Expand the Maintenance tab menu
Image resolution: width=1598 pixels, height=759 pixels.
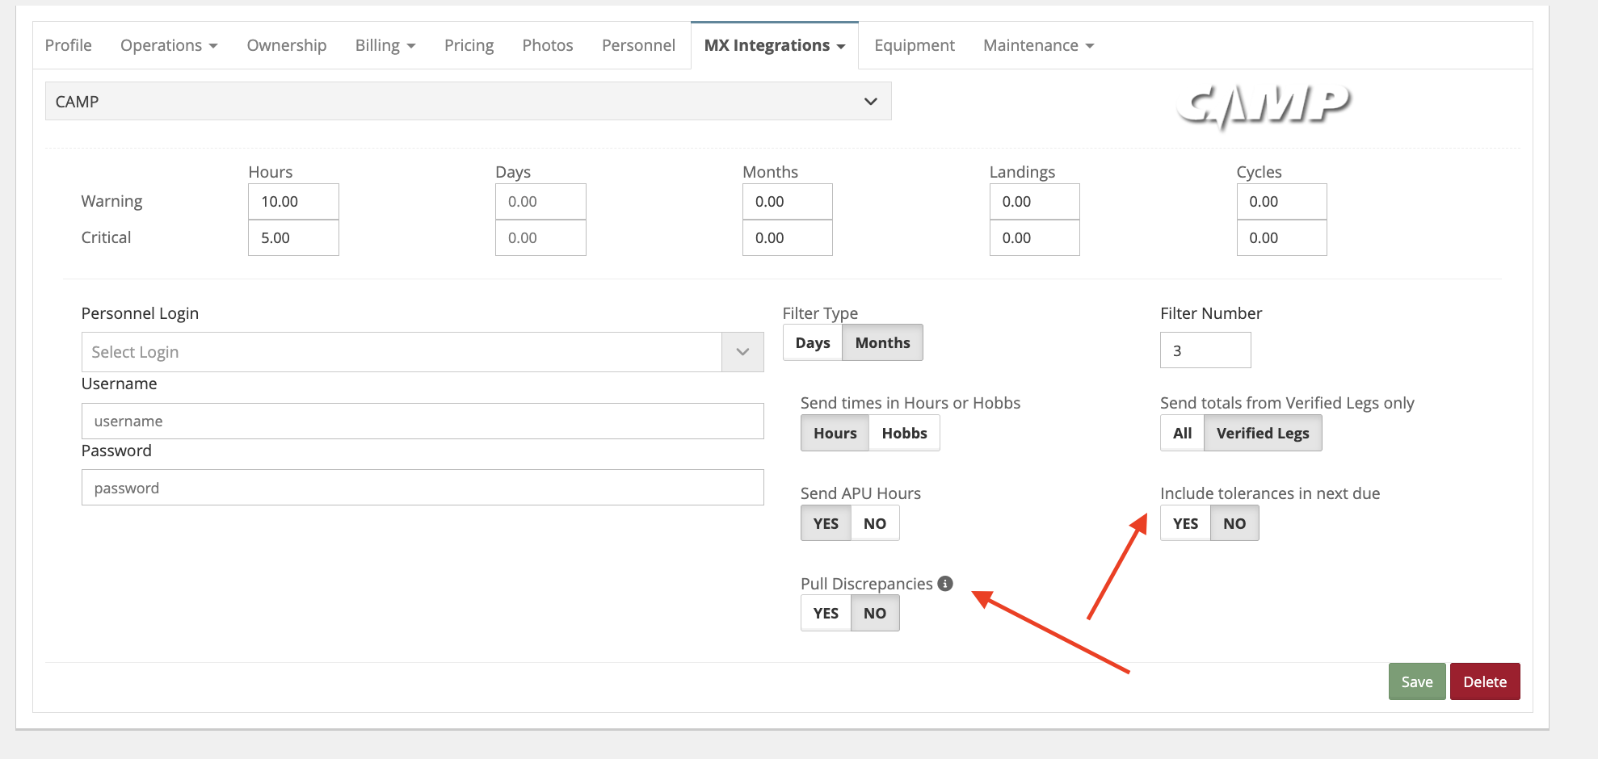point(1038,46)
